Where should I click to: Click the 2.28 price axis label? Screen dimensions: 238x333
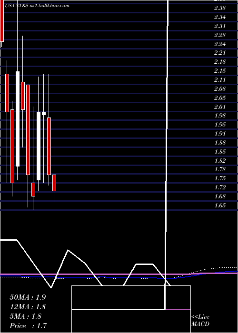pos(220,35)
